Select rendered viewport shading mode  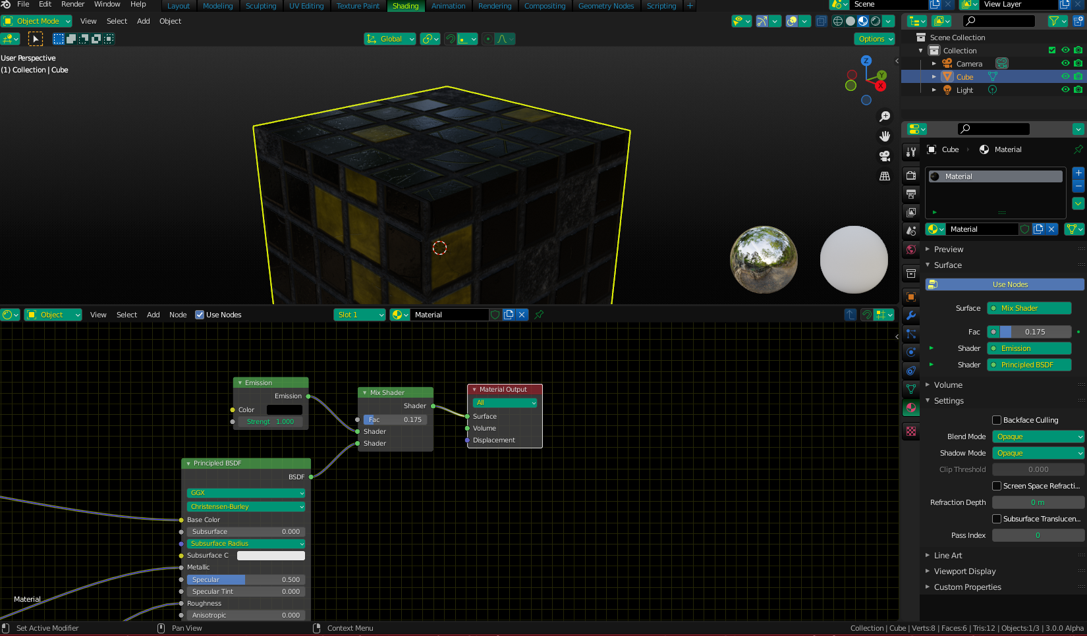click(x=876, y=21)
